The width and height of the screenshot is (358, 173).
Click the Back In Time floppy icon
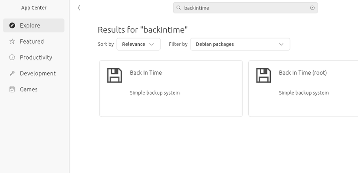(x=115, y=75)
